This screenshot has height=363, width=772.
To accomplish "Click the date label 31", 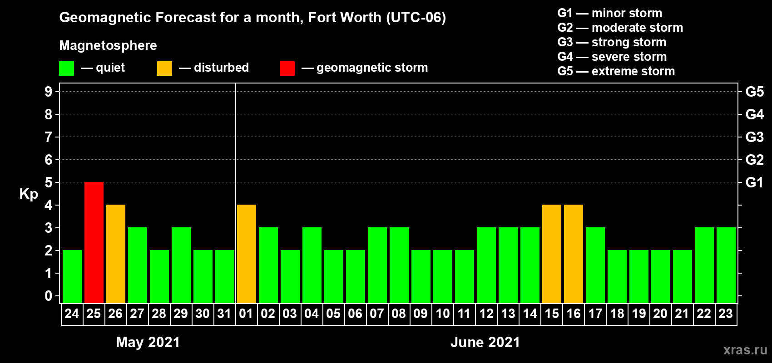I will tap(224, 314).
